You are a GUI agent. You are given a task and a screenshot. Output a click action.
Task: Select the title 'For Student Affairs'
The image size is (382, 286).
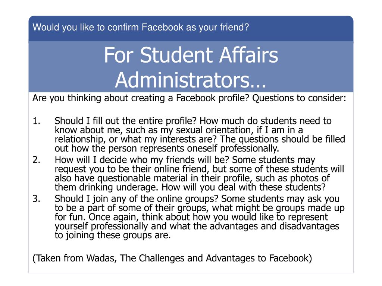pos(191,55)
